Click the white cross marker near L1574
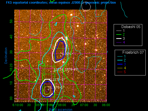The height and width of the screenshot is (111, 148). coord(61,56)
